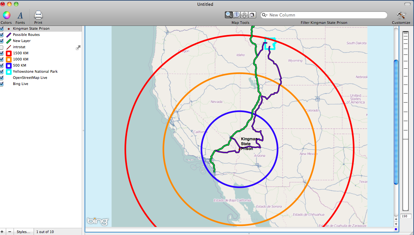This screenshot has height=235, width=414.
Task: Select the Zoom map tool
Action: (229, 15)
